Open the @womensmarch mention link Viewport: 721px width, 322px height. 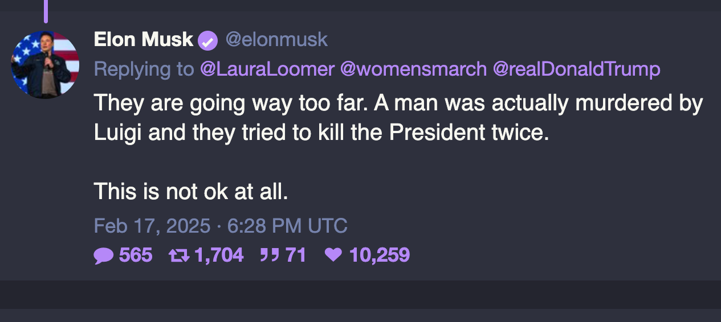click(x=413, y=69)
